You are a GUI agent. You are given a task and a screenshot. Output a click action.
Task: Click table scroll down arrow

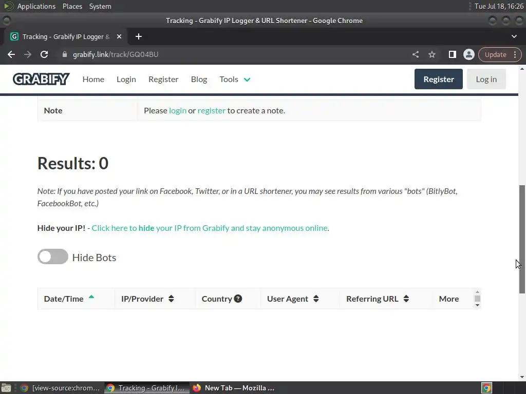[477, 305]
